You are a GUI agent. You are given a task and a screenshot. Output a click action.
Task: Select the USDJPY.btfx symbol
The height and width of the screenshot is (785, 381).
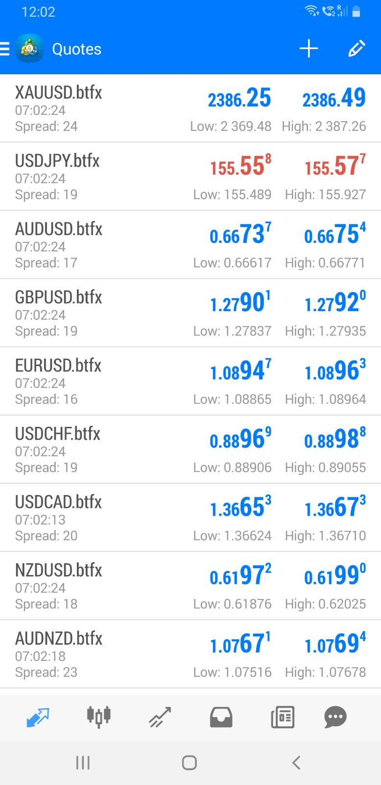click(x=57, y=161)
